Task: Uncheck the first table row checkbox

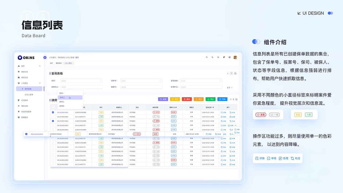Action: tap(53, 112)
